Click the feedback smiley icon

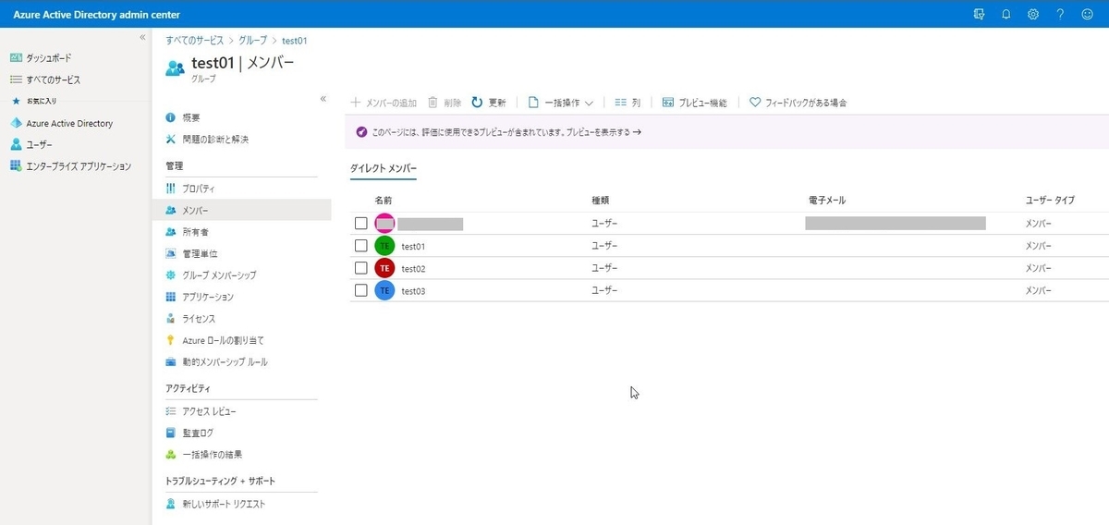coord(1087,14)
